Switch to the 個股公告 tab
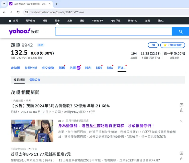 point(35,80)
